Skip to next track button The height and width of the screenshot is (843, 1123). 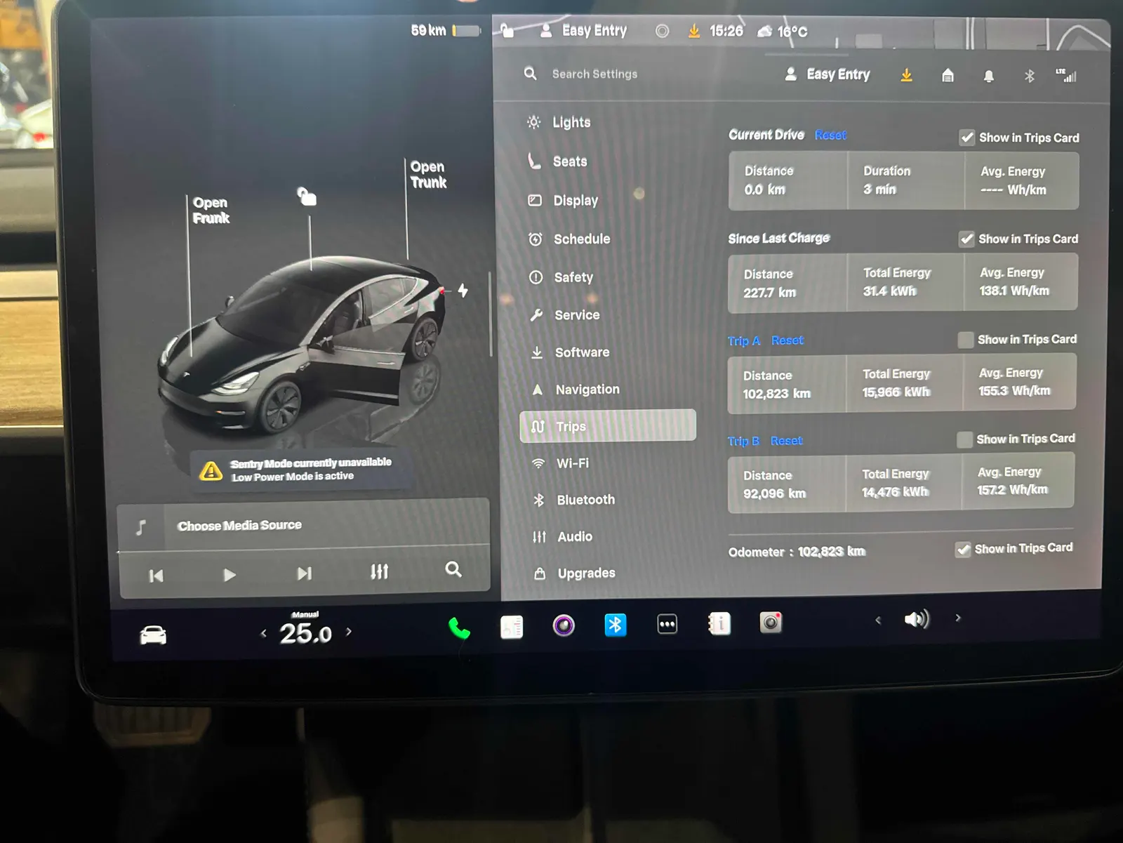click(304, 573)
